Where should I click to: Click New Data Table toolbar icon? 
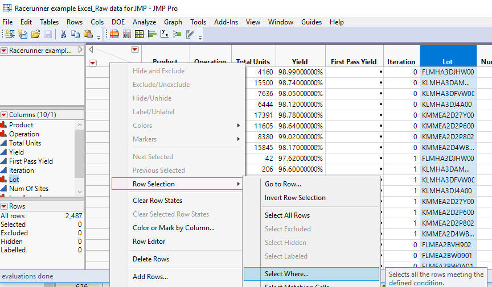pyautogui.click(x=10, y=34)
